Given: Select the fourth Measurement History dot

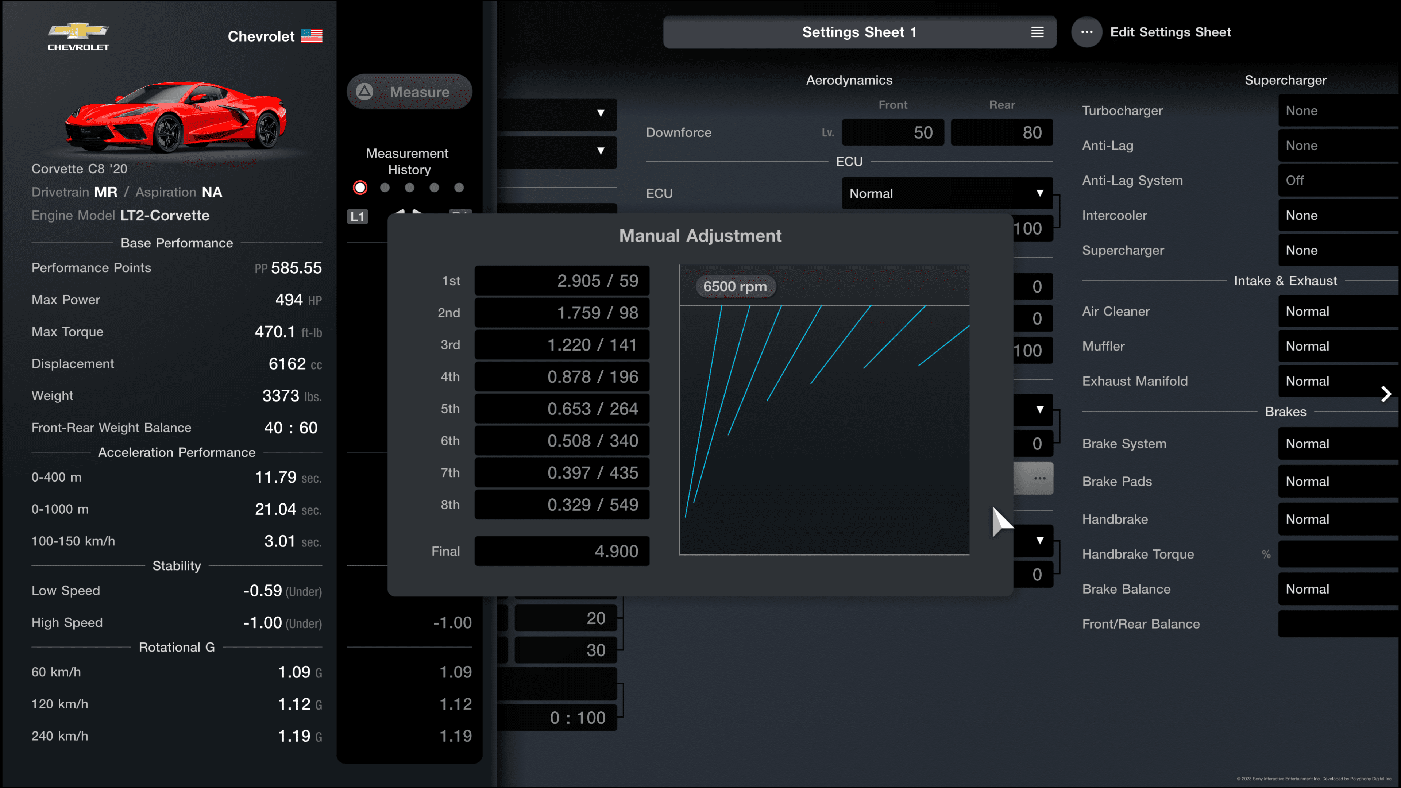Looking at the screenshot, I should pos(434,188).
